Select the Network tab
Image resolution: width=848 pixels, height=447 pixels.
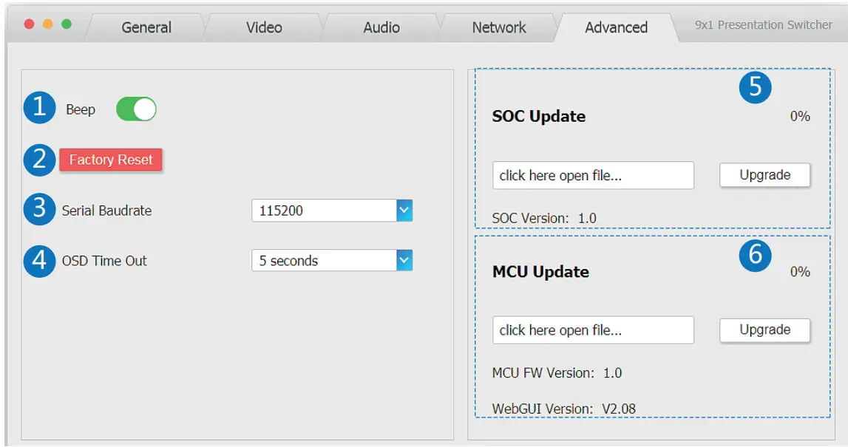click(x=498, y=27)
